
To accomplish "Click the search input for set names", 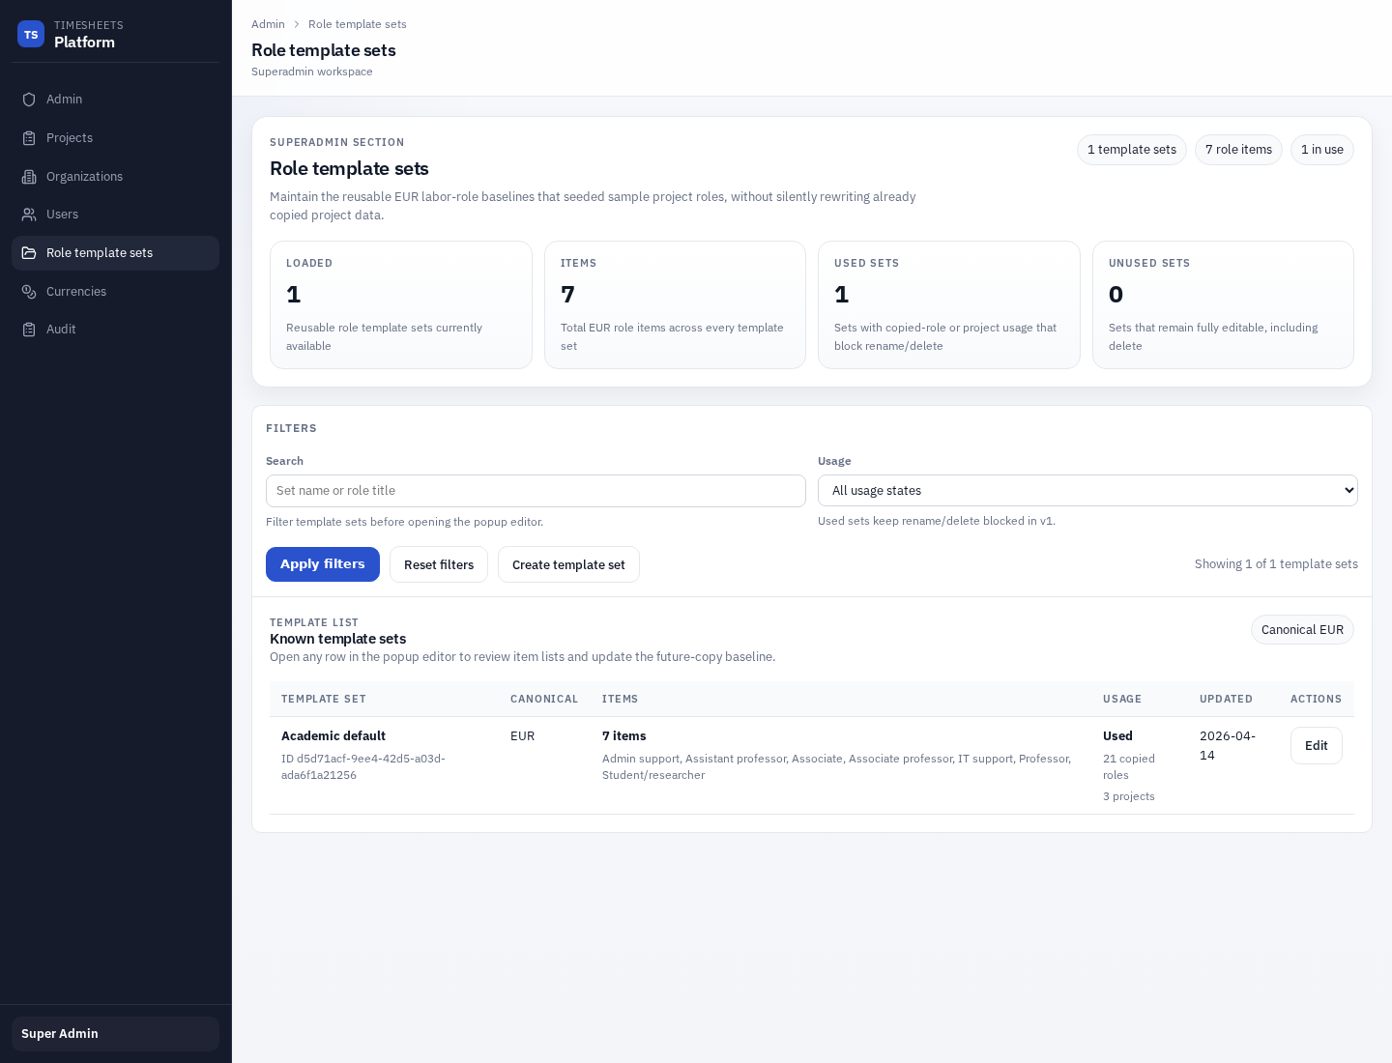I will coord(536,490).
